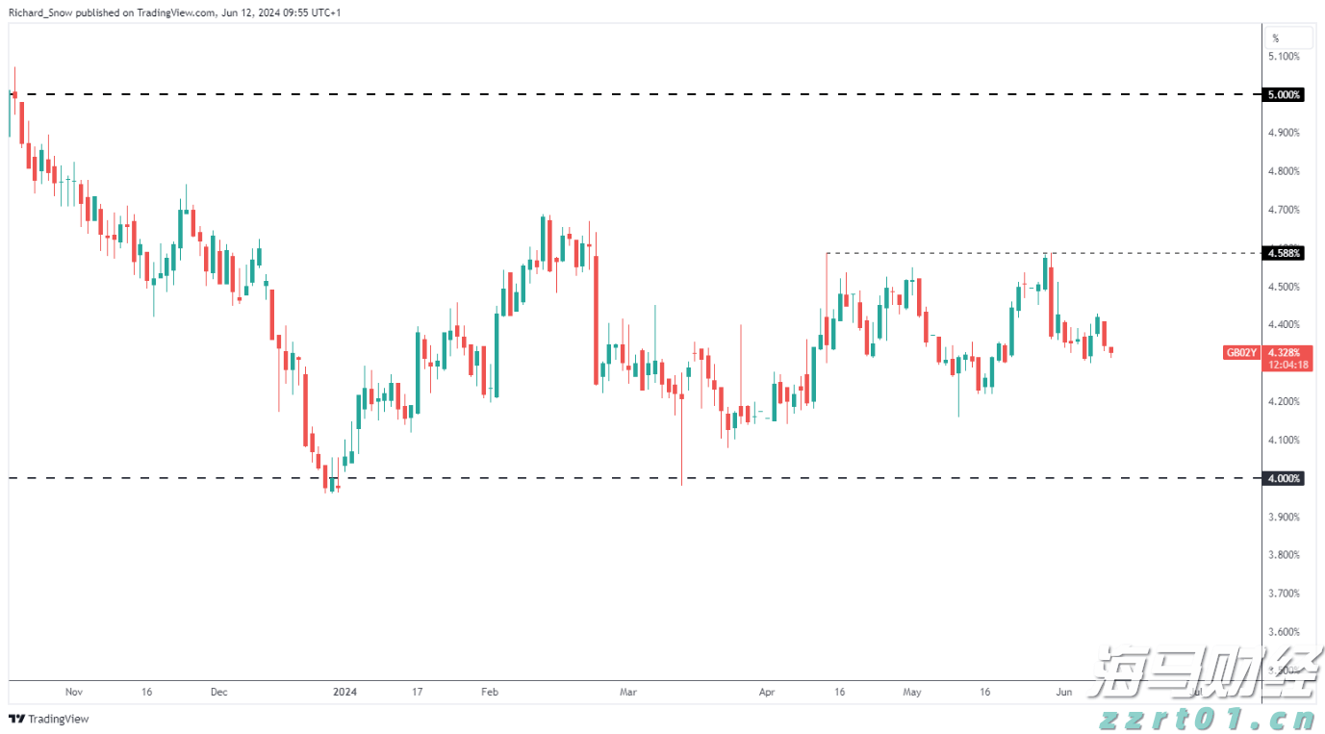Click the Jun label on time axis
The width and height of the screenshot is (1325, 734).
pyautogui.click(x=1063, y=692)
